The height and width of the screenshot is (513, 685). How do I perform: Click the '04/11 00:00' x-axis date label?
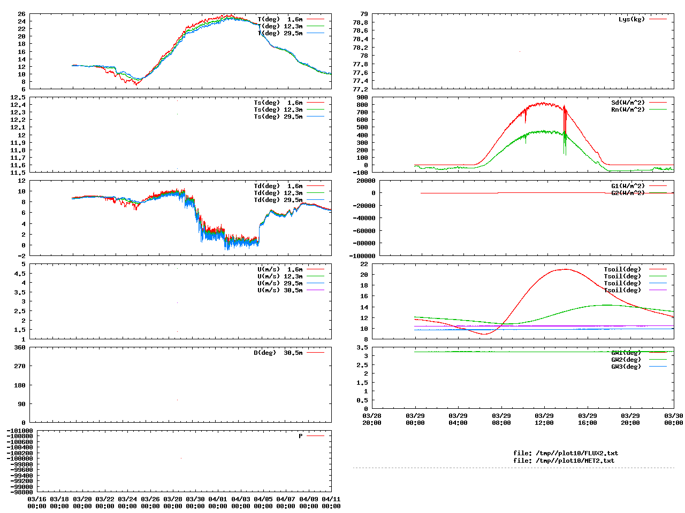[331, 502]
